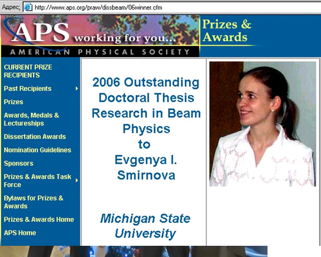Image resolution: width=321 pixels, height=257 pixels.
Task: Expand Prizes & Awards Task Force arrow
Action: click(x=77, y=181)
